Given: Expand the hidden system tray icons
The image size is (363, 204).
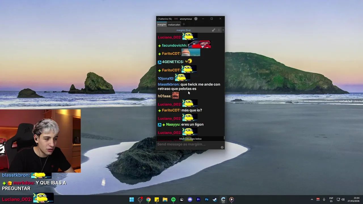Looking at the screenshot, I should point(312,199).
